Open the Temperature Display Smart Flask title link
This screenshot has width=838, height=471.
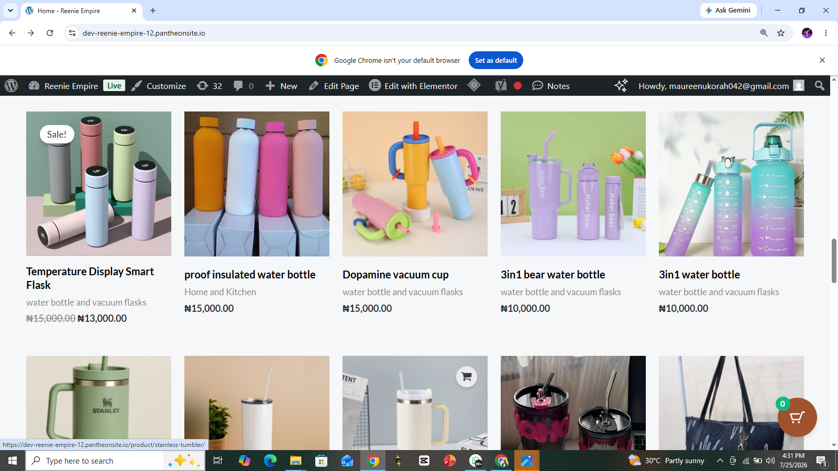pyautogui.click(x=90, y=278)
